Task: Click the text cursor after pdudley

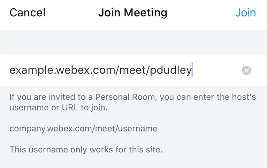Action: (x=192, y=70)
